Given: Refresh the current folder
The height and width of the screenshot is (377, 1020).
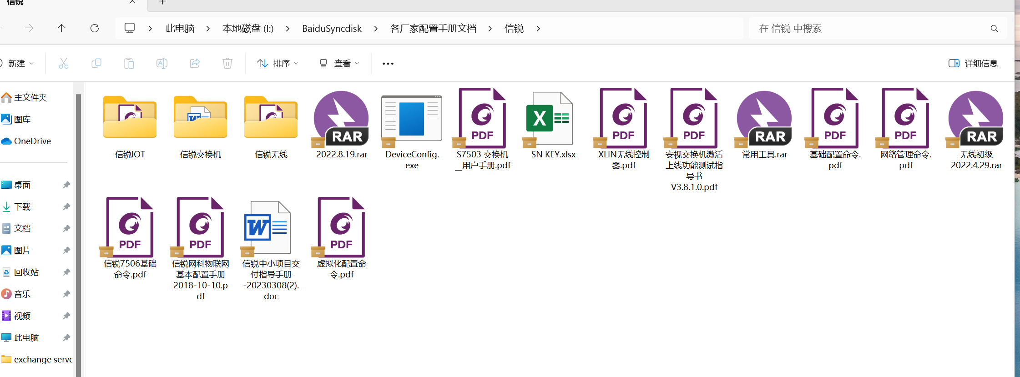Looking at the screenshot, I should tap(95, 28).
